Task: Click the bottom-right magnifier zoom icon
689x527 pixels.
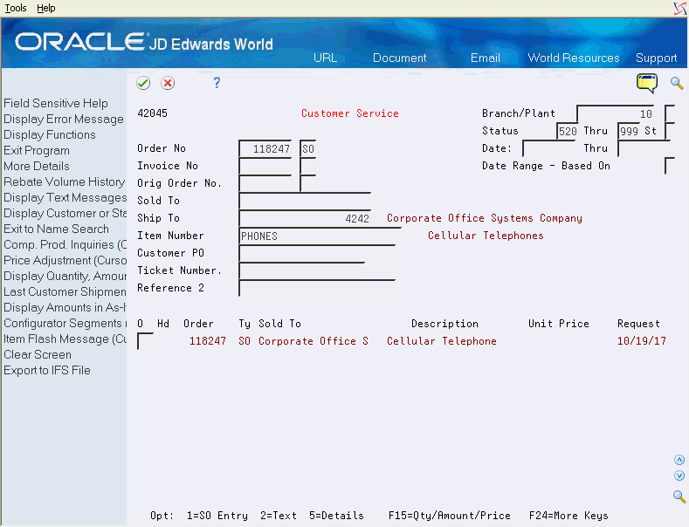Action: pyautogui.click(x=679, y=496)
